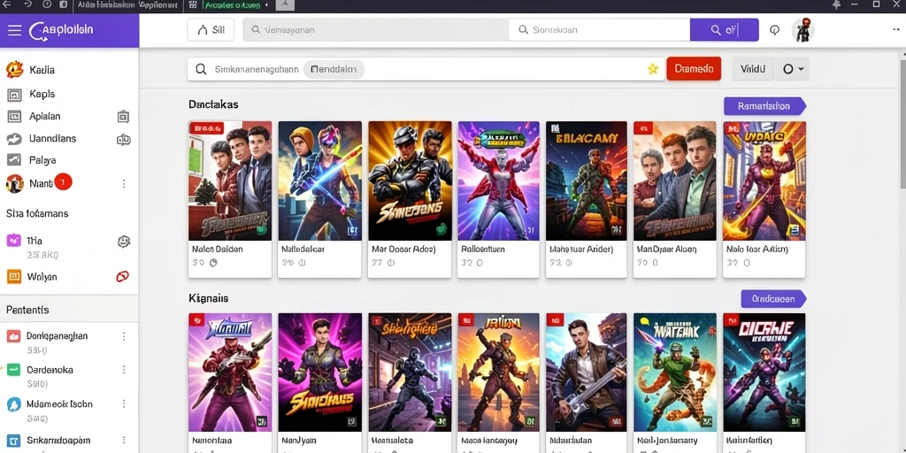This screenshot has width=906, height=453.
Task: Click the Pententls section header
Action: click(x=27, y=311)
